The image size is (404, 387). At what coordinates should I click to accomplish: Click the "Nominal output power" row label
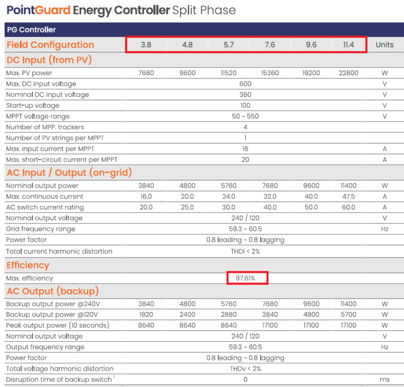[x=42, y=186]
